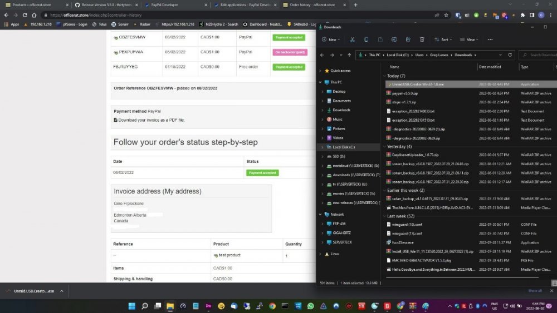Image resolution: width=557 pixels, height=313 pixels.
Task: Collapse the Today file group
Action: click(384, 76)
